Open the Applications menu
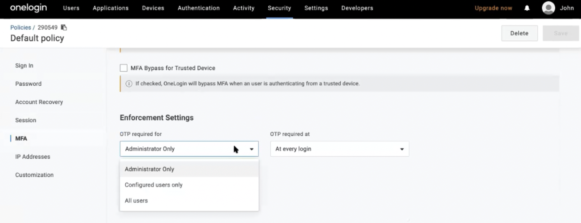Image resolution: width=581 pixels, height=223 pixels. point(111,8)
